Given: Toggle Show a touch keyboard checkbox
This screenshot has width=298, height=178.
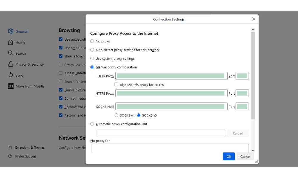Looking at the screenshot, I should [x=60, y=56].
